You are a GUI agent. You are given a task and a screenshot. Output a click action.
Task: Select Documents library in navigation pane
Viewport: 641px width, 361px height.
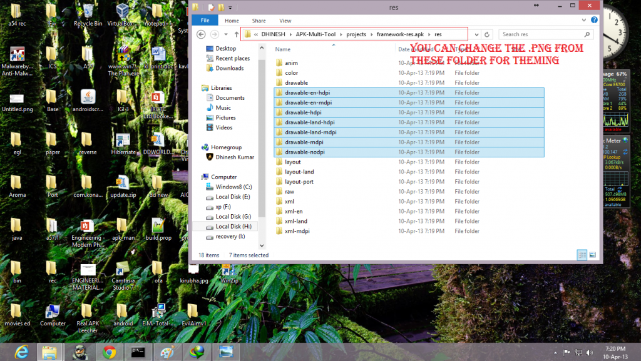point(225,98)
